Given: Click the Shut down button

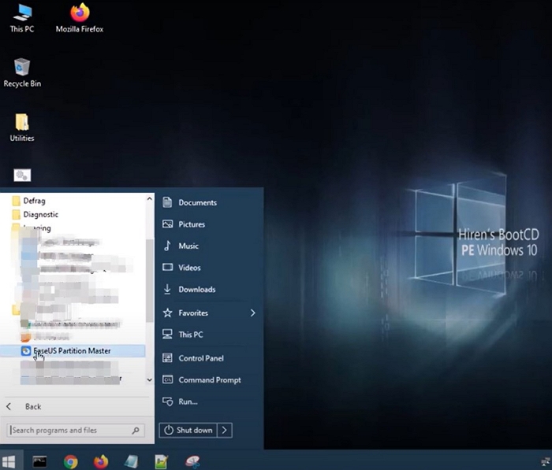Looking at the screenshot, I should coord(188,430).
